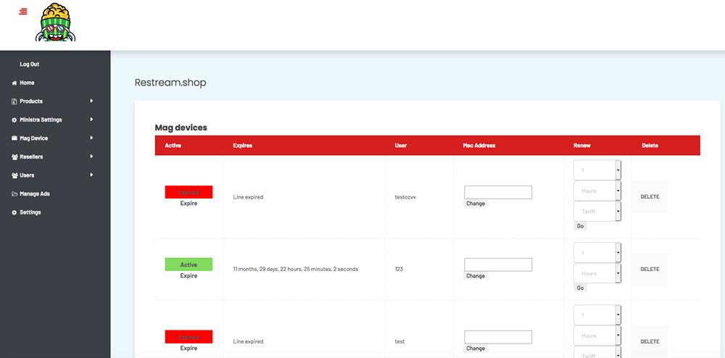Click the Active column header
The width and height of the screenshot is (725, 358).
(173, 146)
